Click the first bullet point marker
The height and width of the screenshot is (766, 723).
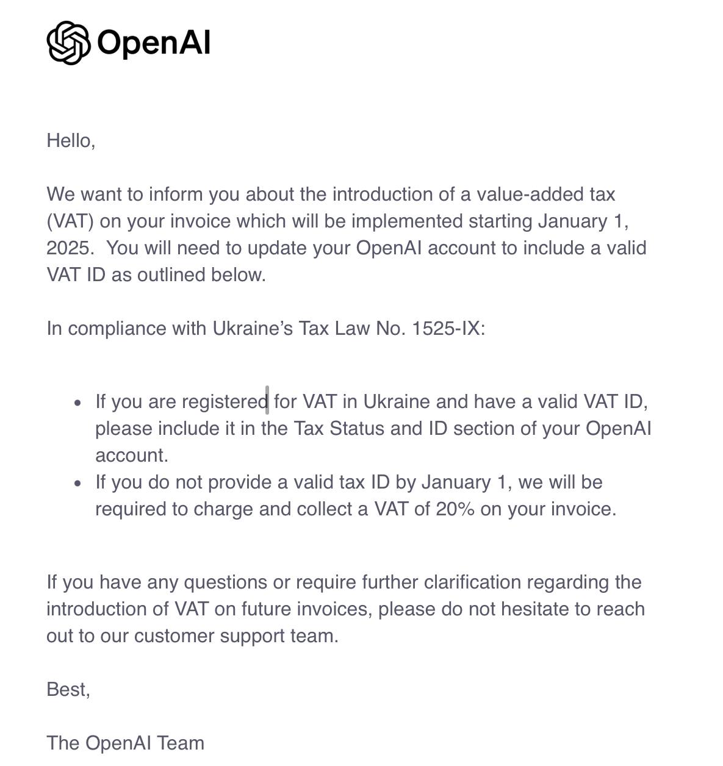pos(77,403)
